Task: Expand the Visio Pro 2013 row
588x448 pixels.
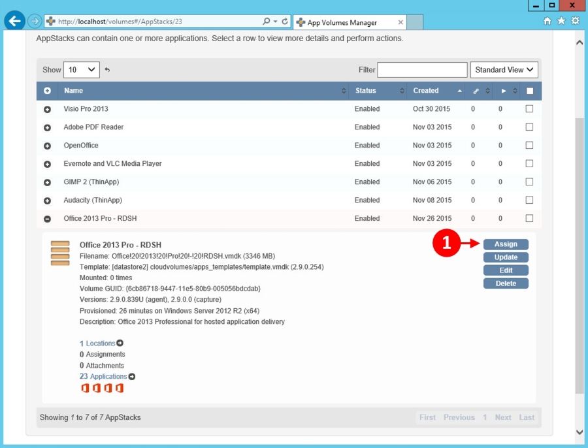Action: point(47,110)
